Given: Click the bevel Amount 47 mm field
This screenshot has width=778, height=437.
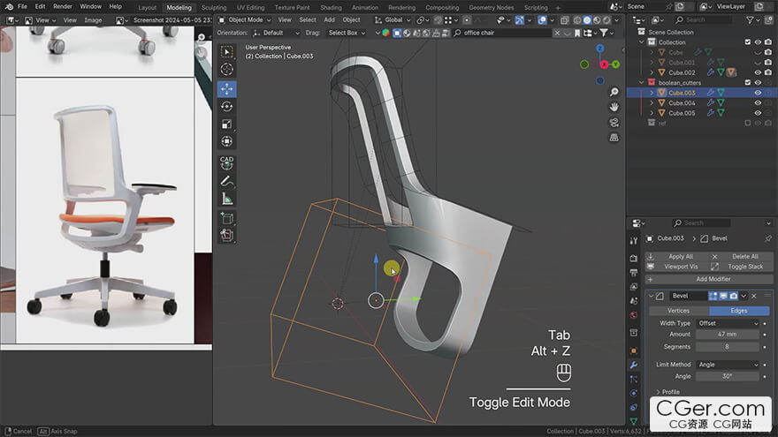Looking at the screenshot, I should (728, 334).
